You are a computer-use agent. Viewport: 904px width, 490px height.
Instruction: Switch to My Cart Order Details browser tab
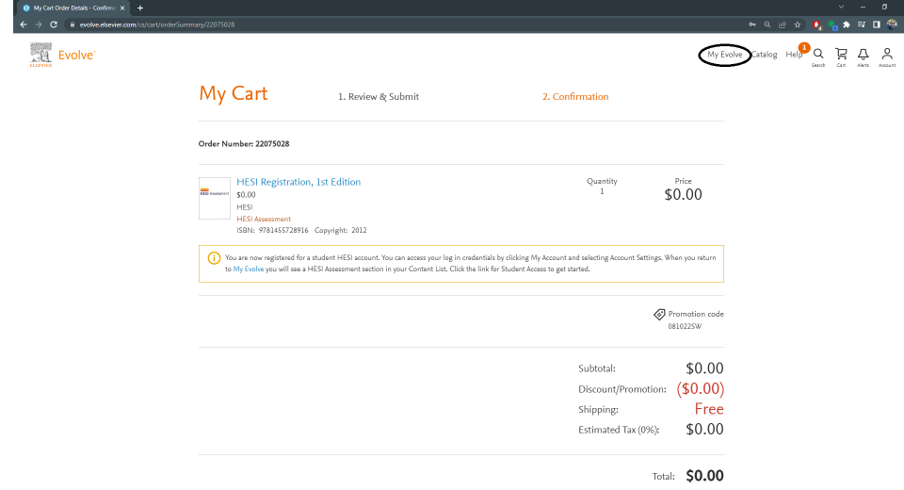pyautogui.click(x=73, y=8)
